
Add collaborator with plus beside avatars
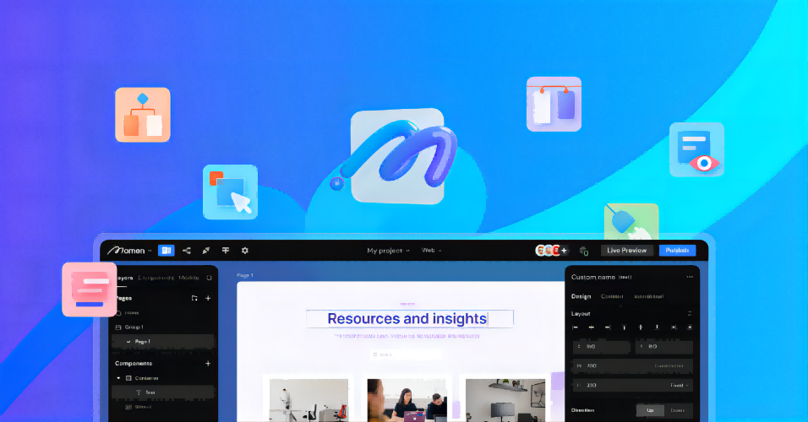tap(565, 251)
